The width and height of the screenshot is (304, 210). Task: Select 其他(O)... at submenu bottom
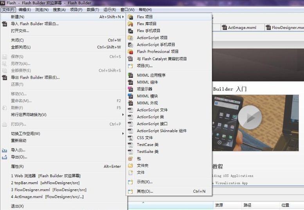(x=145, y=192)
